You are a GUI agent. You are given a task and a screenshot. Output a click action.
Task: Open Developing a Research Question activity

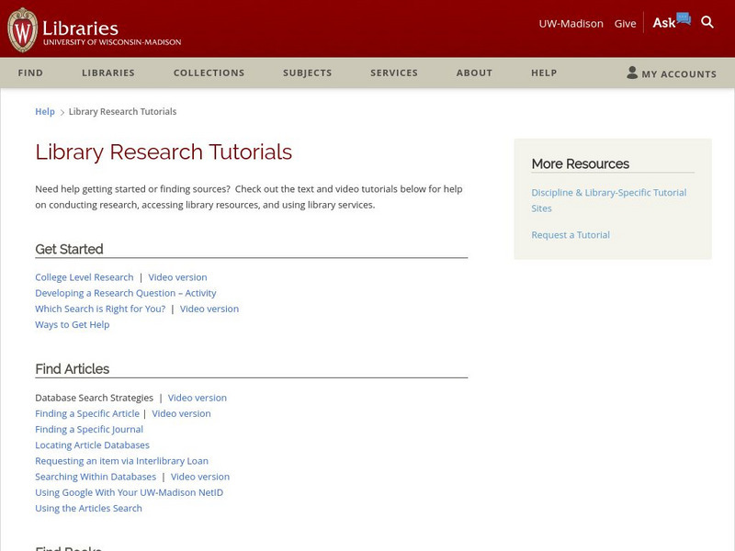[x=126, y=293]
